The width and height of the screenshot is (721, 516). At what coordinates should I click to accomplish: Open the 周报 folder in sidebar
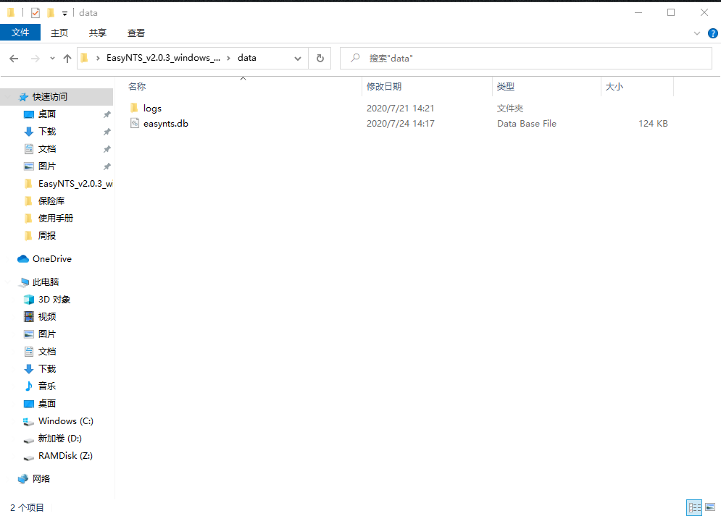point(47,235)
